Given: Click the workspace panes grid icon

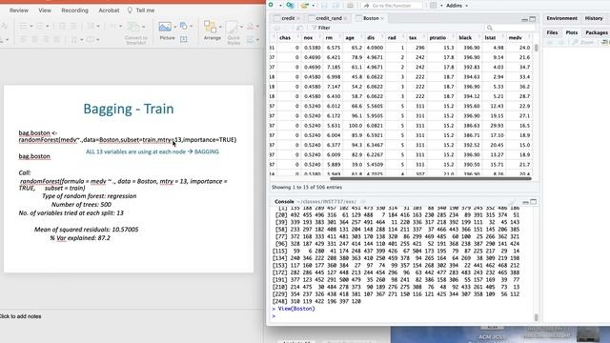Looking at the screenshot, I should click(x=434, y=6).
